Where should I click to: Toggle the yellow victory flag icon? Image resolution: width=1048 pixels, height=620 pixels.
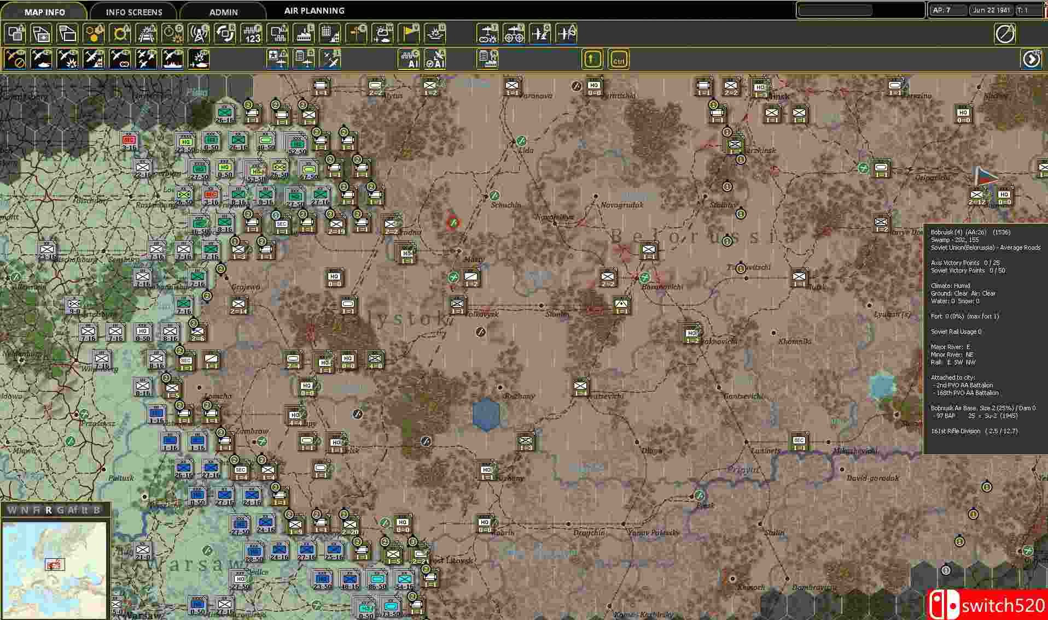[409, 34]
